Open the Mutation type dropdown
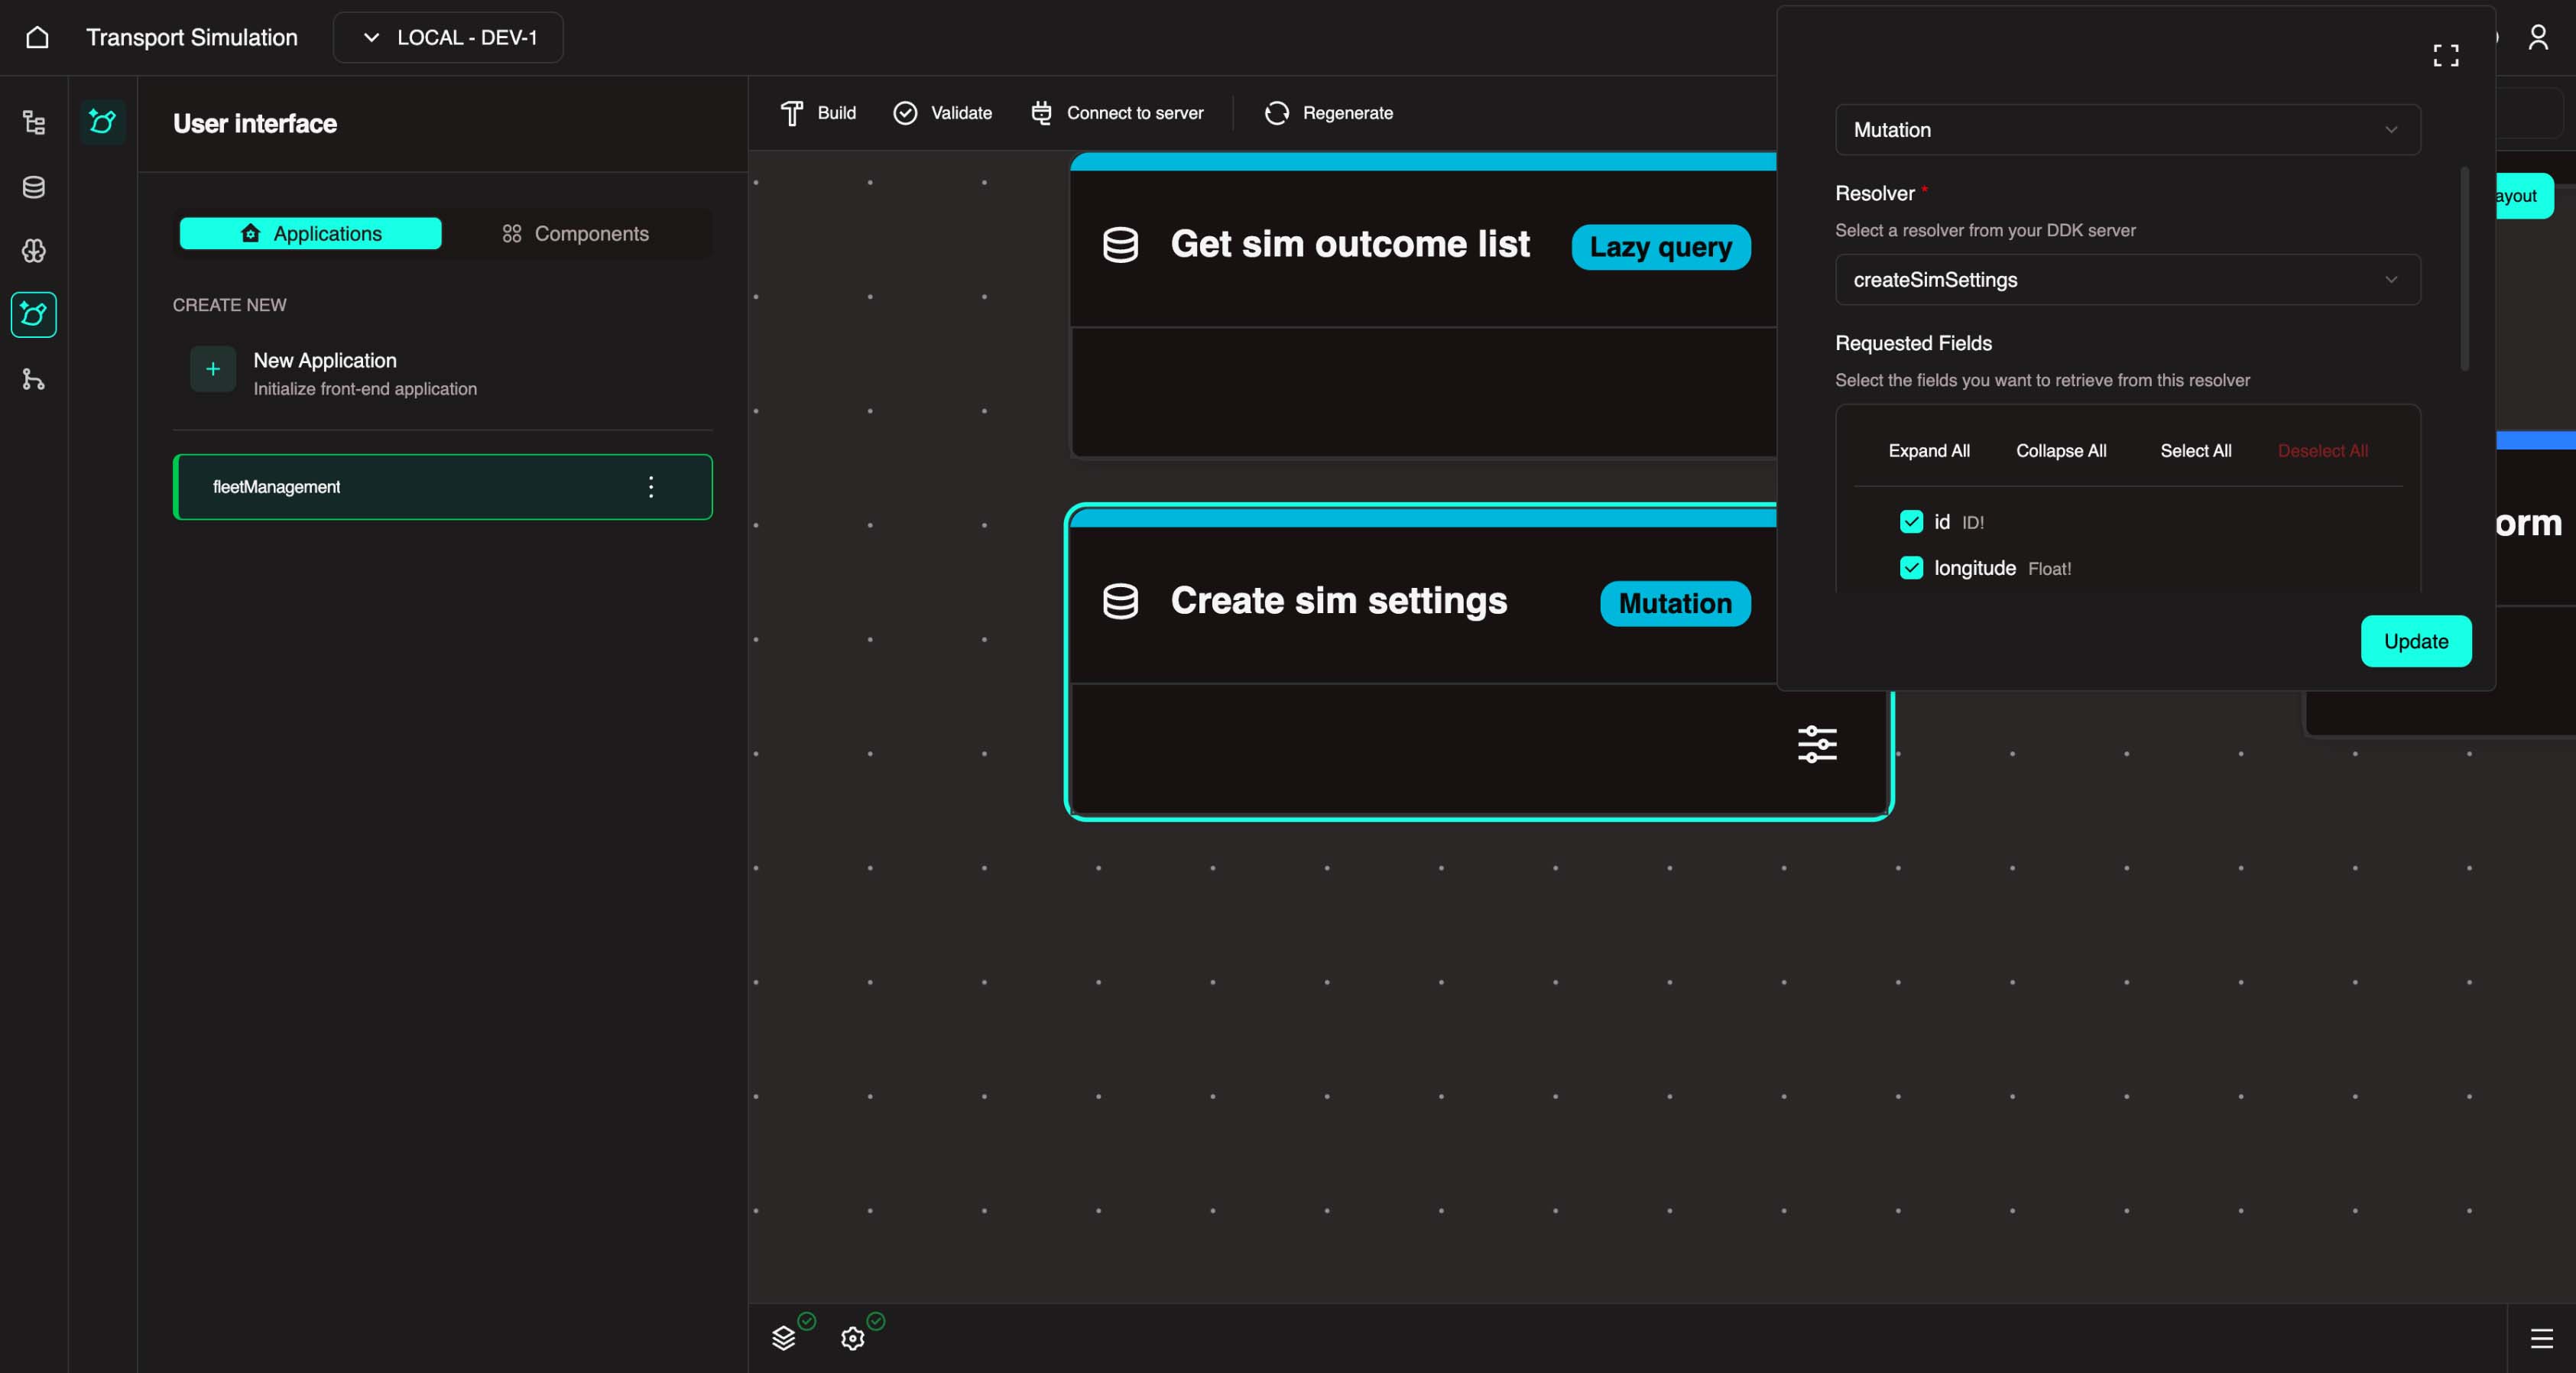The width and height of the screenshot is (2576, 1373). (x=2127, y=130)
